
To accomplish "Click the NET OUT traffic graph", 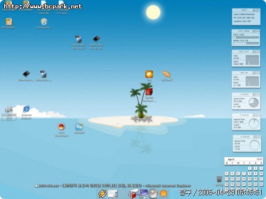I will click(x=252, y=60).
